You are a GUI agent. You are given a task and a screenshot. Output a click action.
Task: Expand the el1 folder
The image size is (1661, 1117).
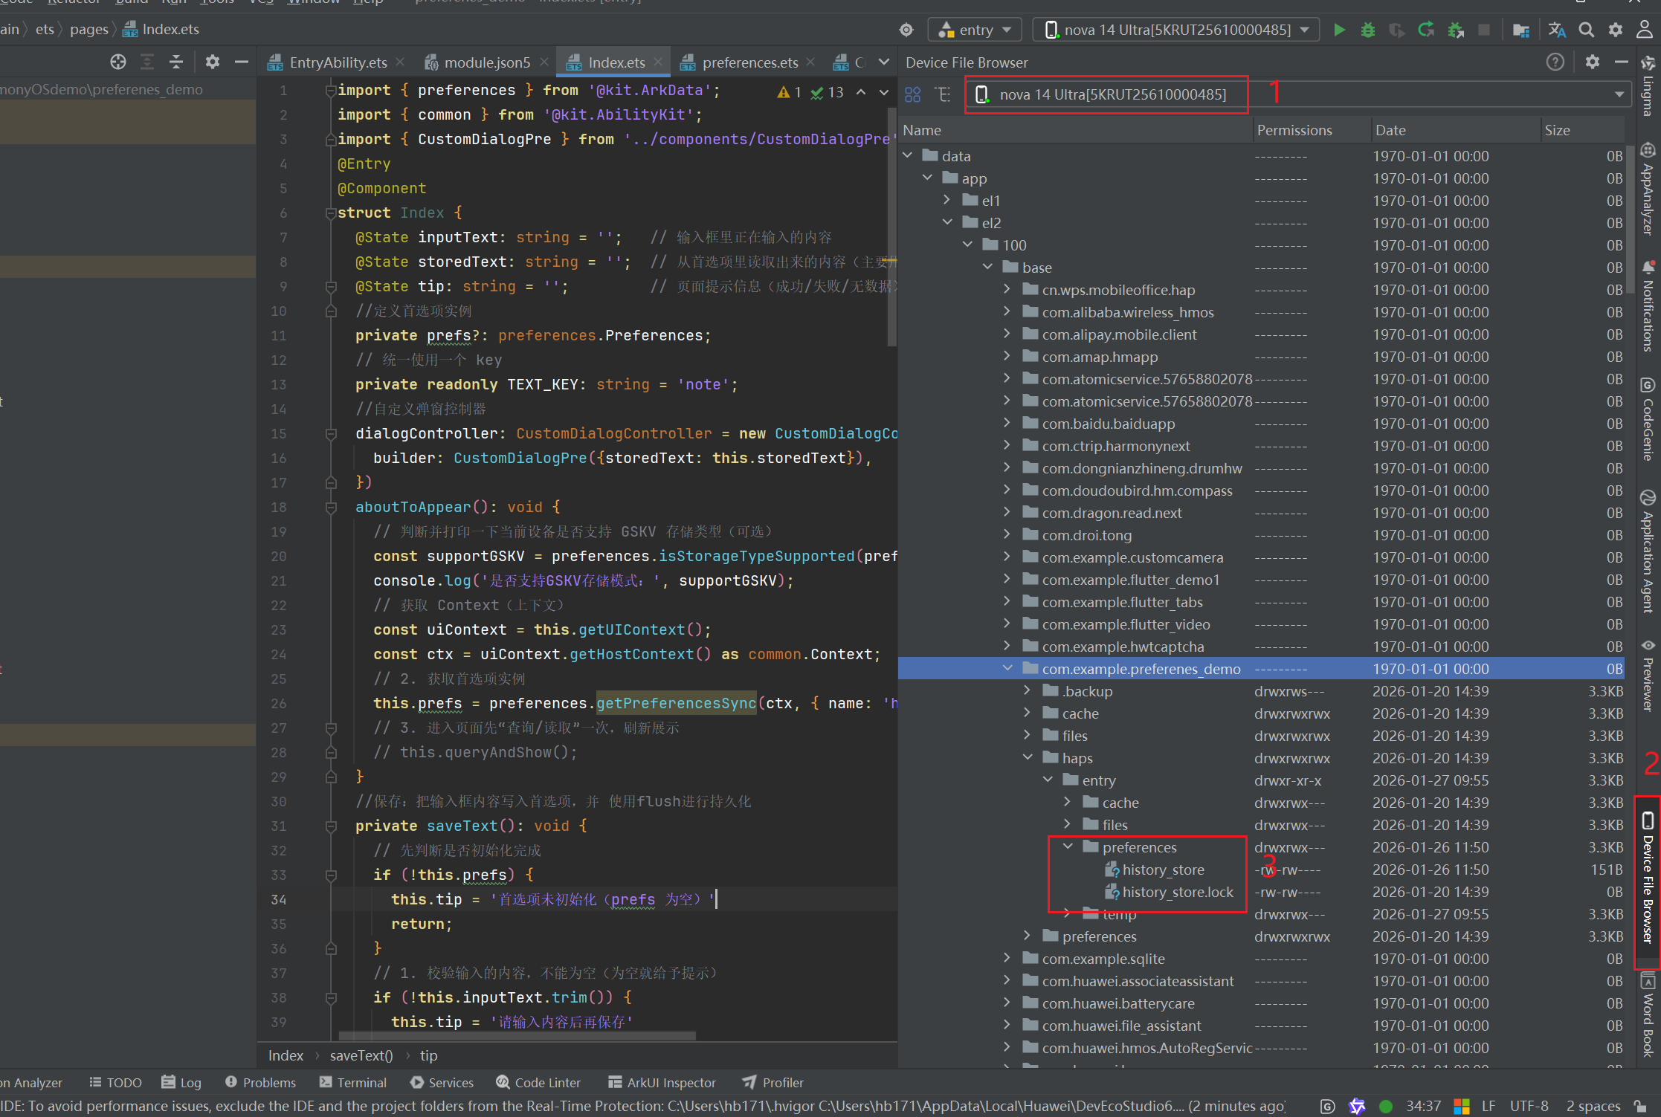coord(946,200)
